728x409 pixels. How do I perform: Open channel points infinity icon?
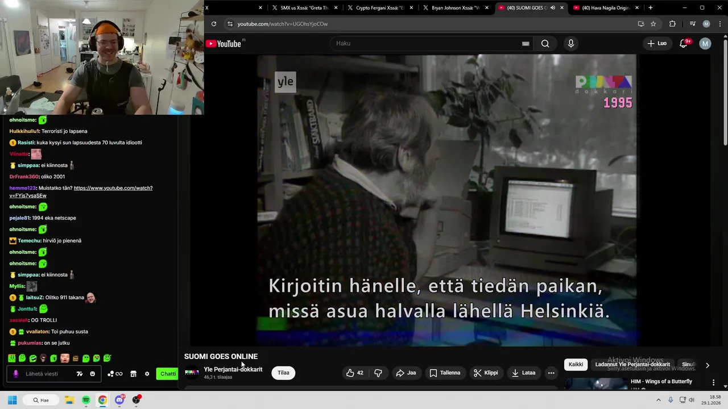tap(115, 374)
